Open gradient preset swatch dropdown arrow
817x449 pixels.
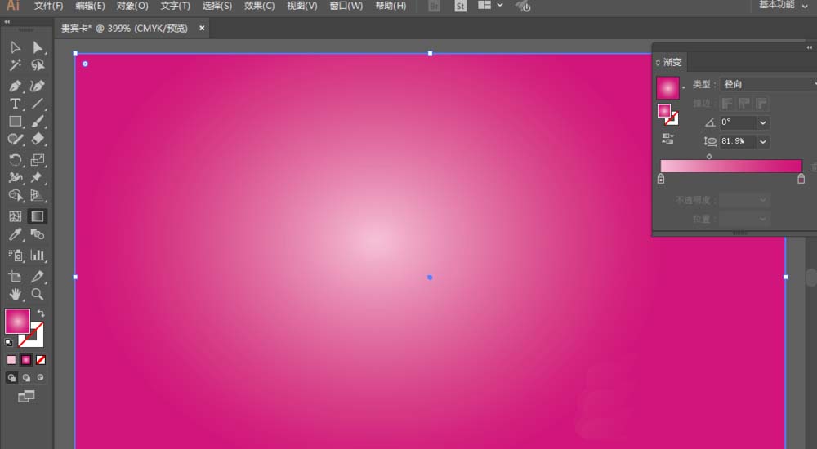(x=683, y=87)
